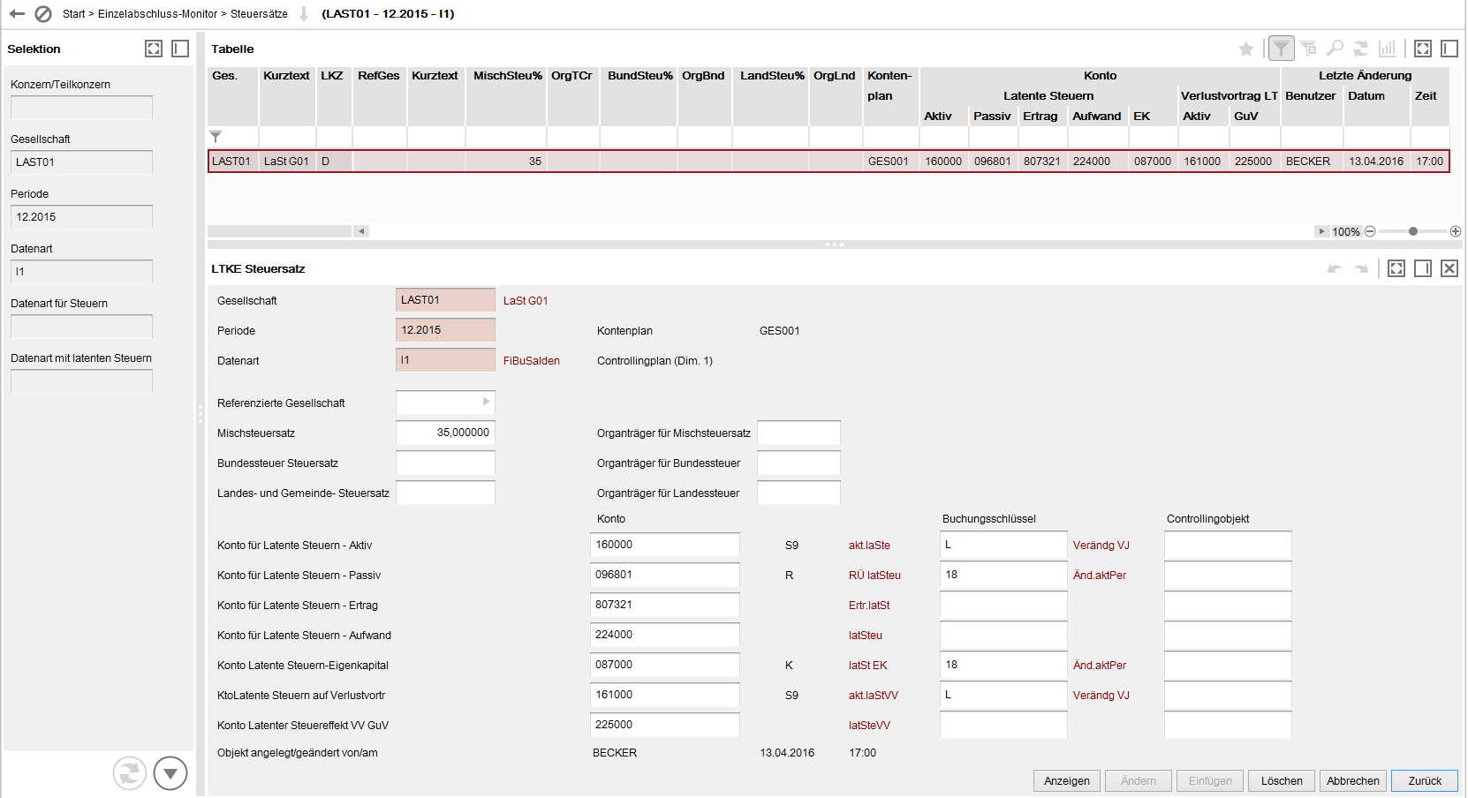Click the refresh selection round button

click(x=130, y=773)
